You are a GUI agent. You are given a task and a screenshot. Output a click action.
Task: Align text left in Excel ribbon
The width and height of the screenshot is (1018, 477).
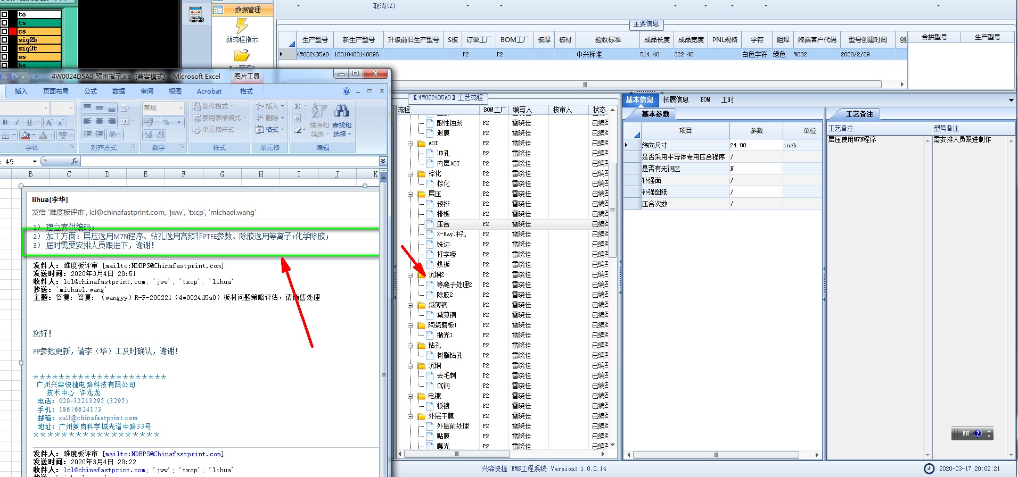click(x=87, y=121)
